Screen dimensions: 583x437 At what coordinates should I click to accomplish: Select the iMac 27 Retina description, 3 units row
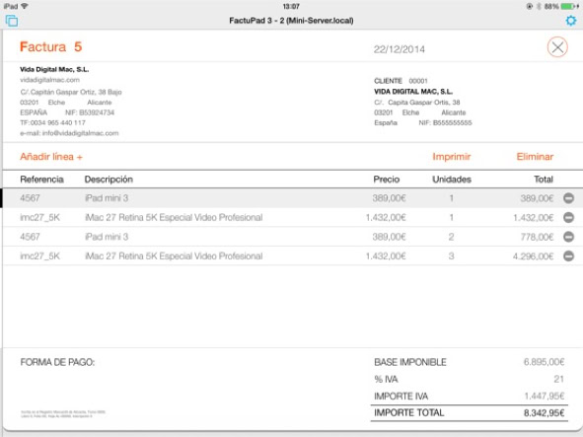(174, 256)
